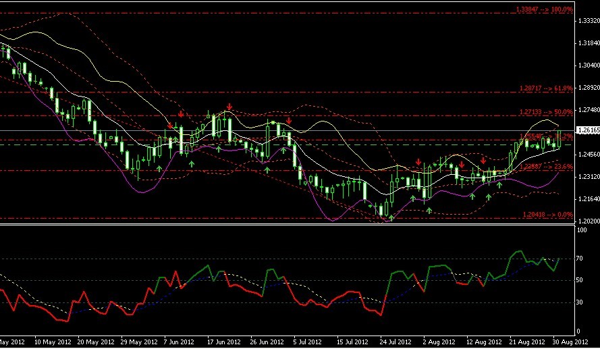Click price axis value 1.31840
Screen dimensions: 600x349
pos(589,43)
